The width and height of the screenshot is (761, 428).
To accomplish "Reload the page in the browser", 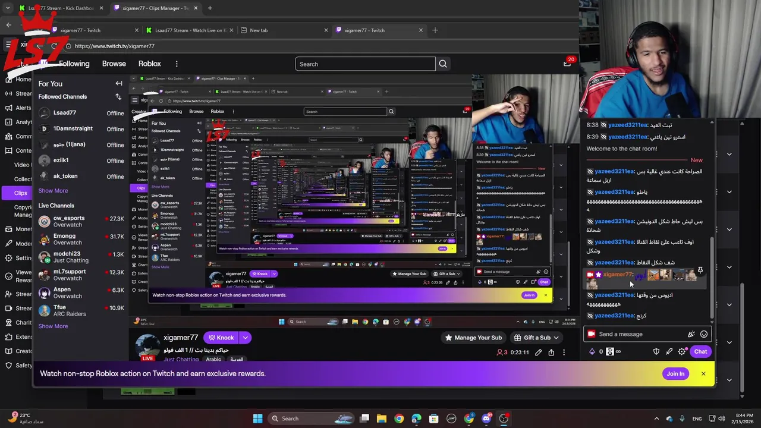I will [x=54, y=46].
